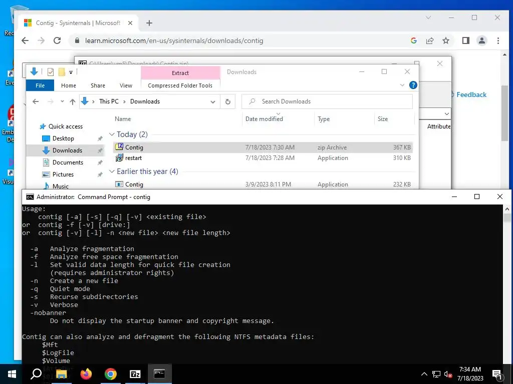This screenshot has height=384, width=513.
Task: Open View ribbon tab
Action: [x=126, y=85]
